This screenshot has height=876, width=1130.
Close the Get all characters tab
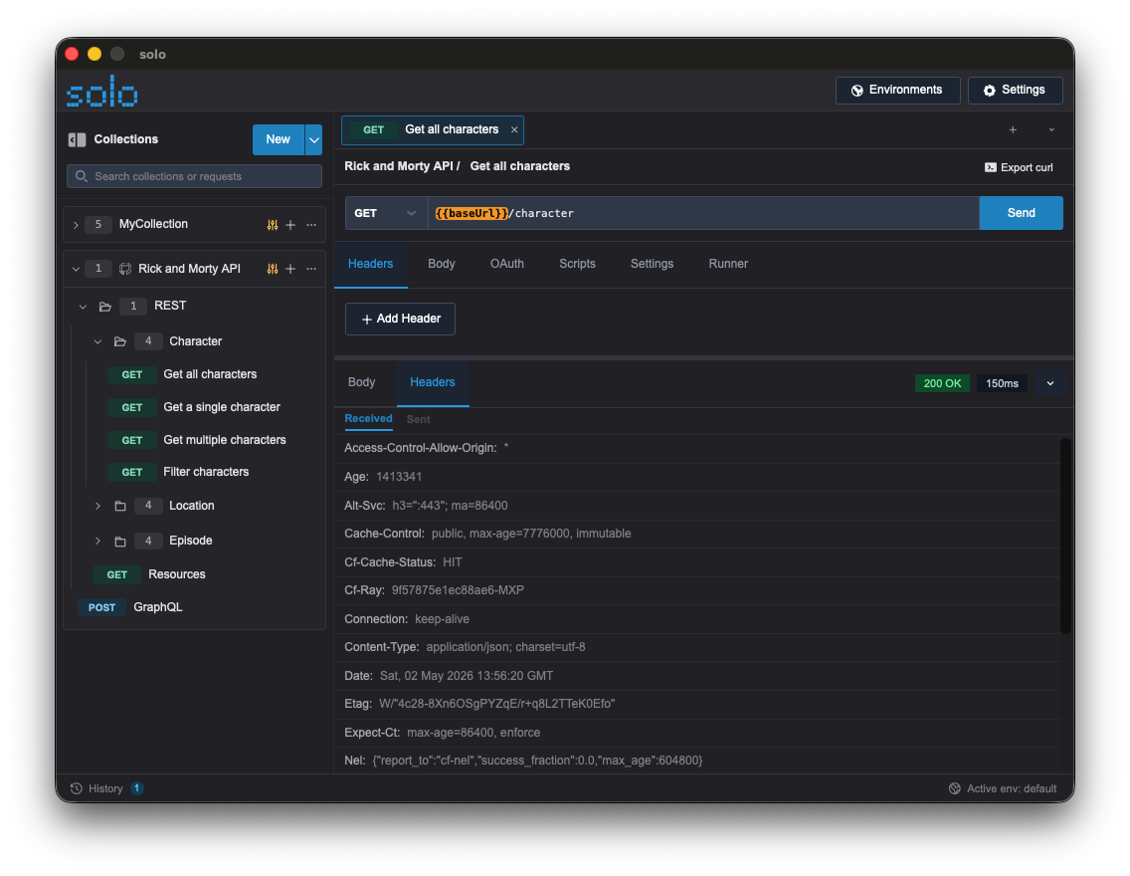click(x=514, y=129)
